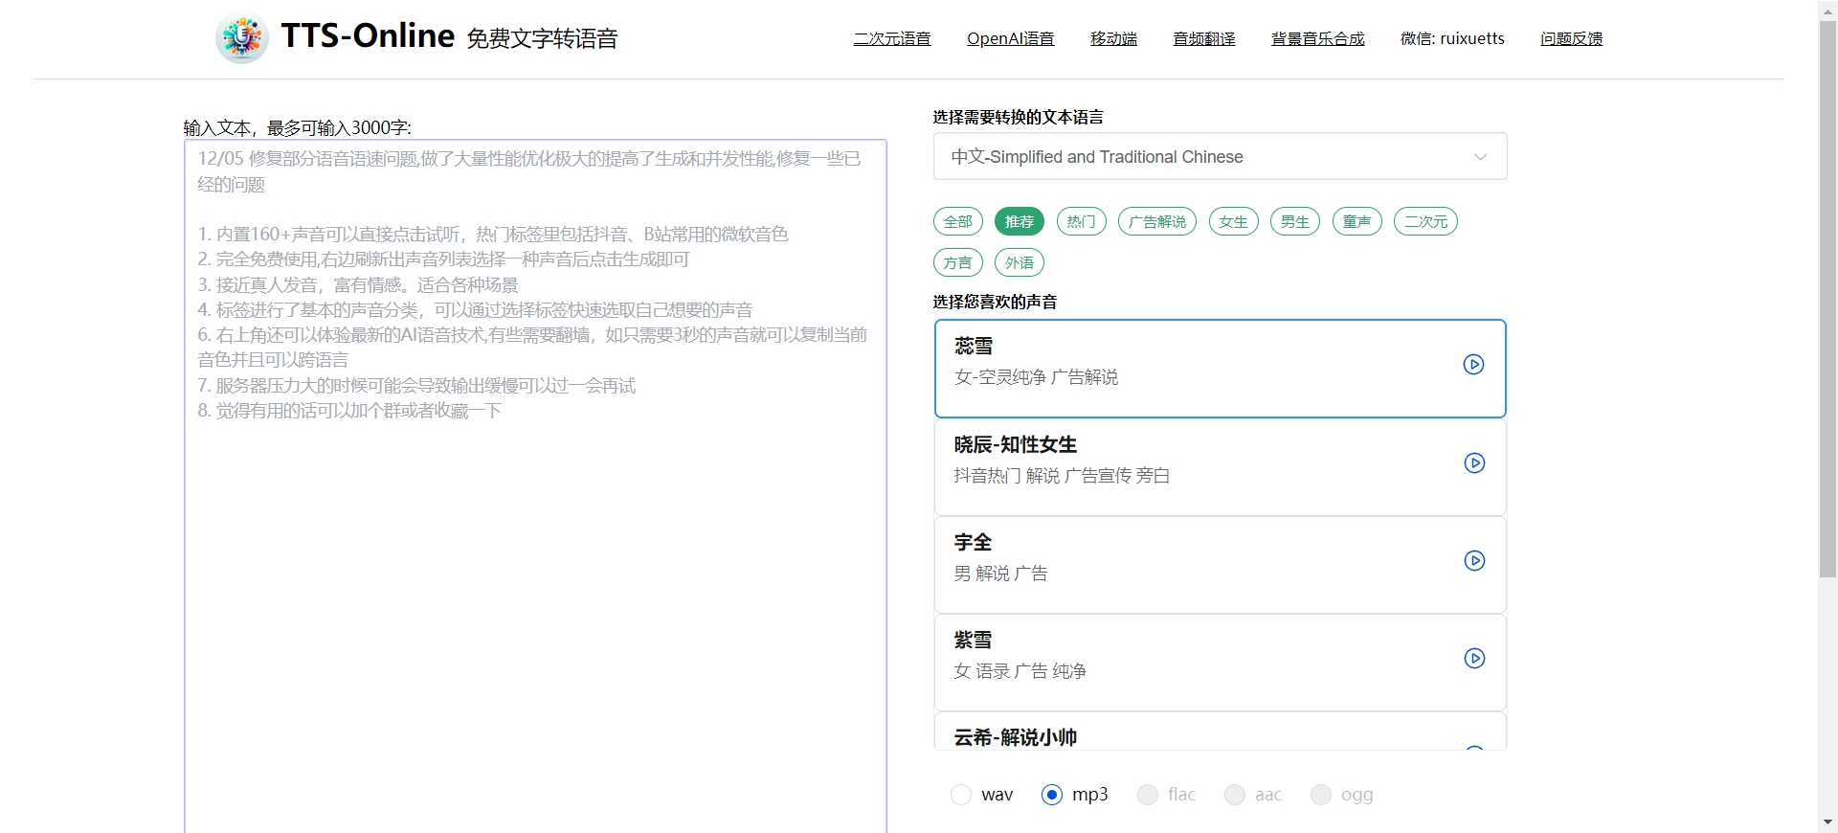Filter voices by 全部 tag

958,221
